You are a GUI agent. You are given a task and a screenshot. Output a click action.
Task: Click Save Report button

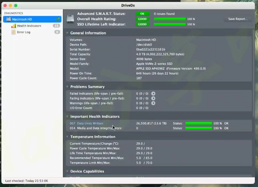[x=238, y=19]
